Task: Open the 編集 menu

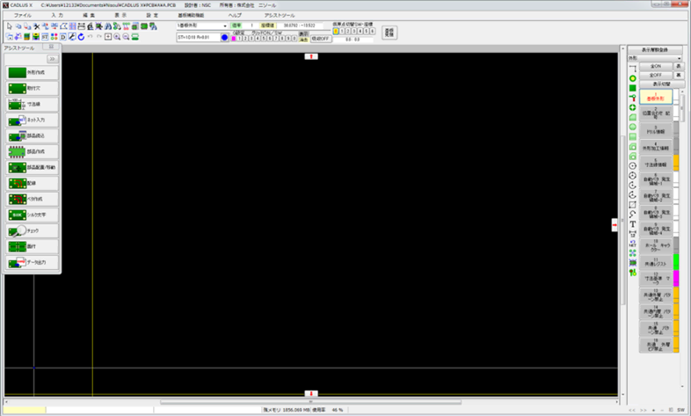Action: pos(89,15)
